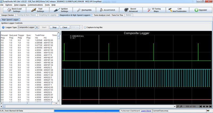213x113 pixels.
Task: Jump to the first log page
Action: coord(201,106)
